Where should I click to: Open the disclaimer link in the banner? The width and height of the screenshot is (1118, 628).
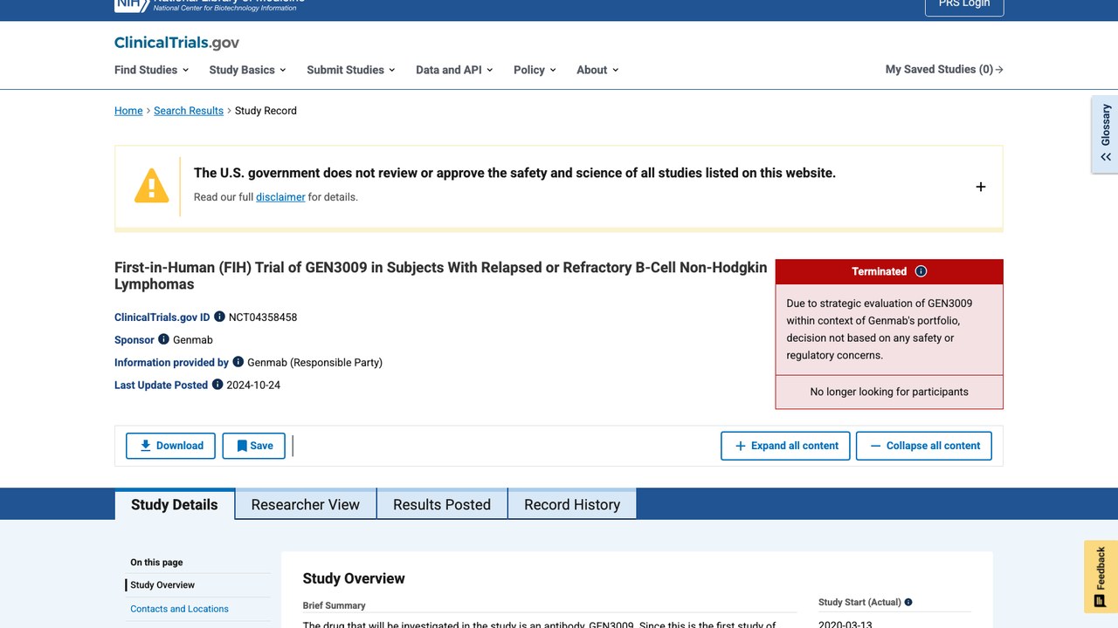(x=280, y=197)
